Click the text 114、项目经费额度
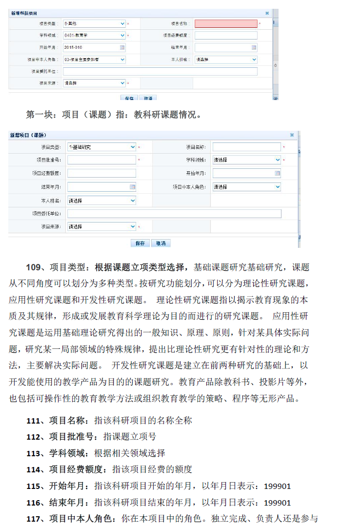 click(64, 469)
